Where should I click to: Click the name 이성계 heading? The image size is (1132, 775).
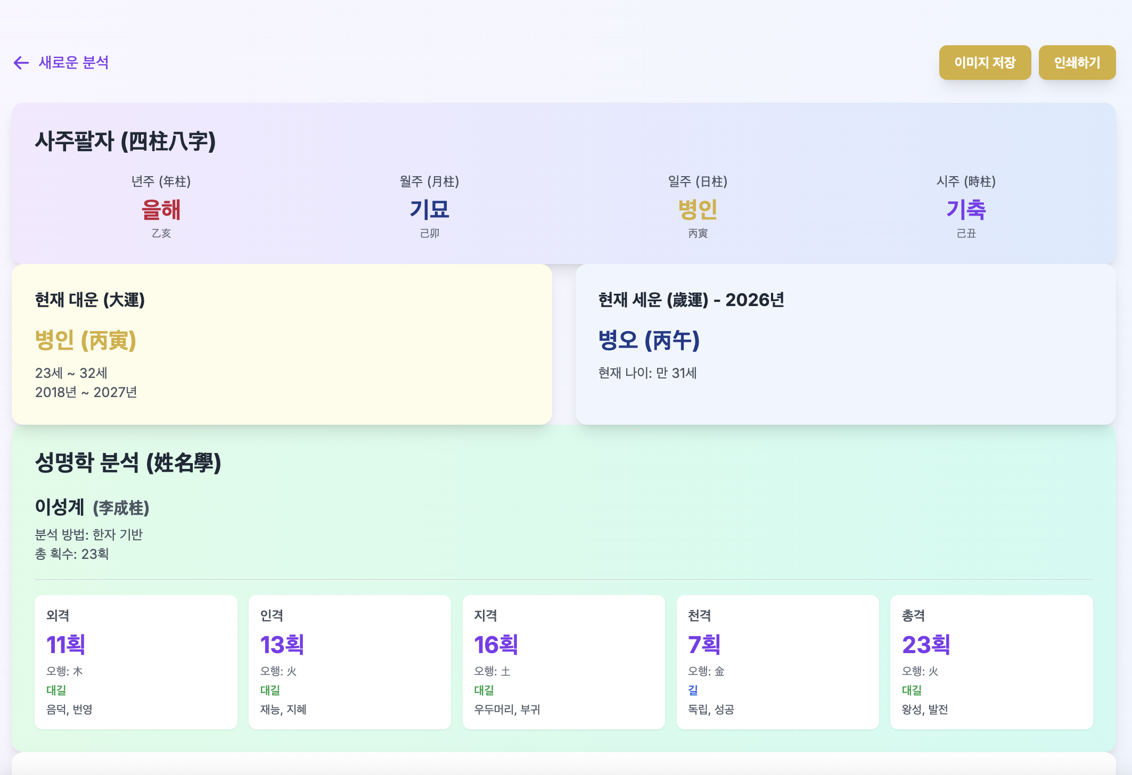[x=60, y=508]
